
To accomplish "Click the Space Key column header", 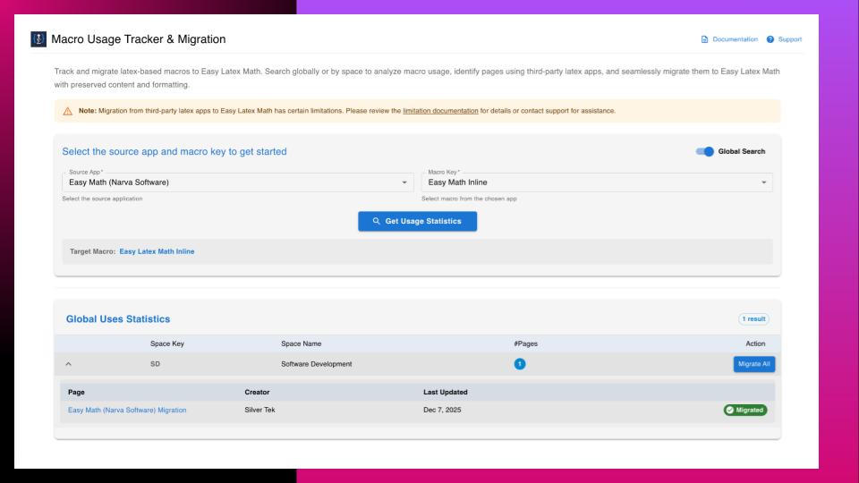I will point(167,343).
